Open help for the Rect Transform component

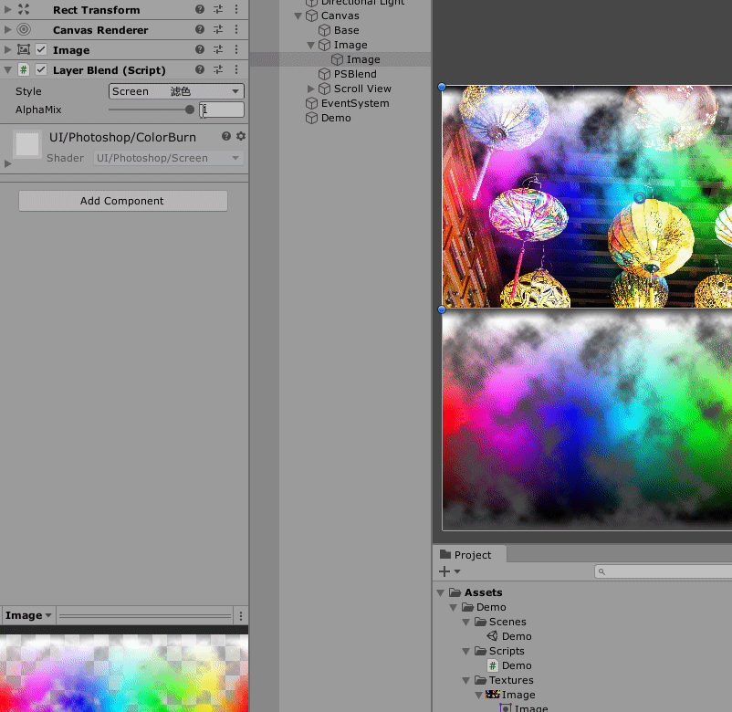200,10
